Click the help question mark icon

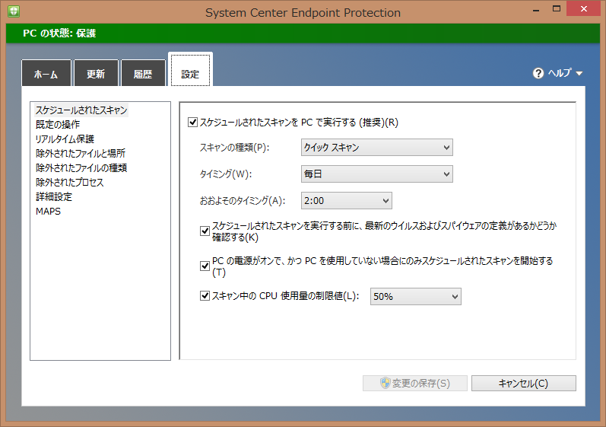click(538, 73)
